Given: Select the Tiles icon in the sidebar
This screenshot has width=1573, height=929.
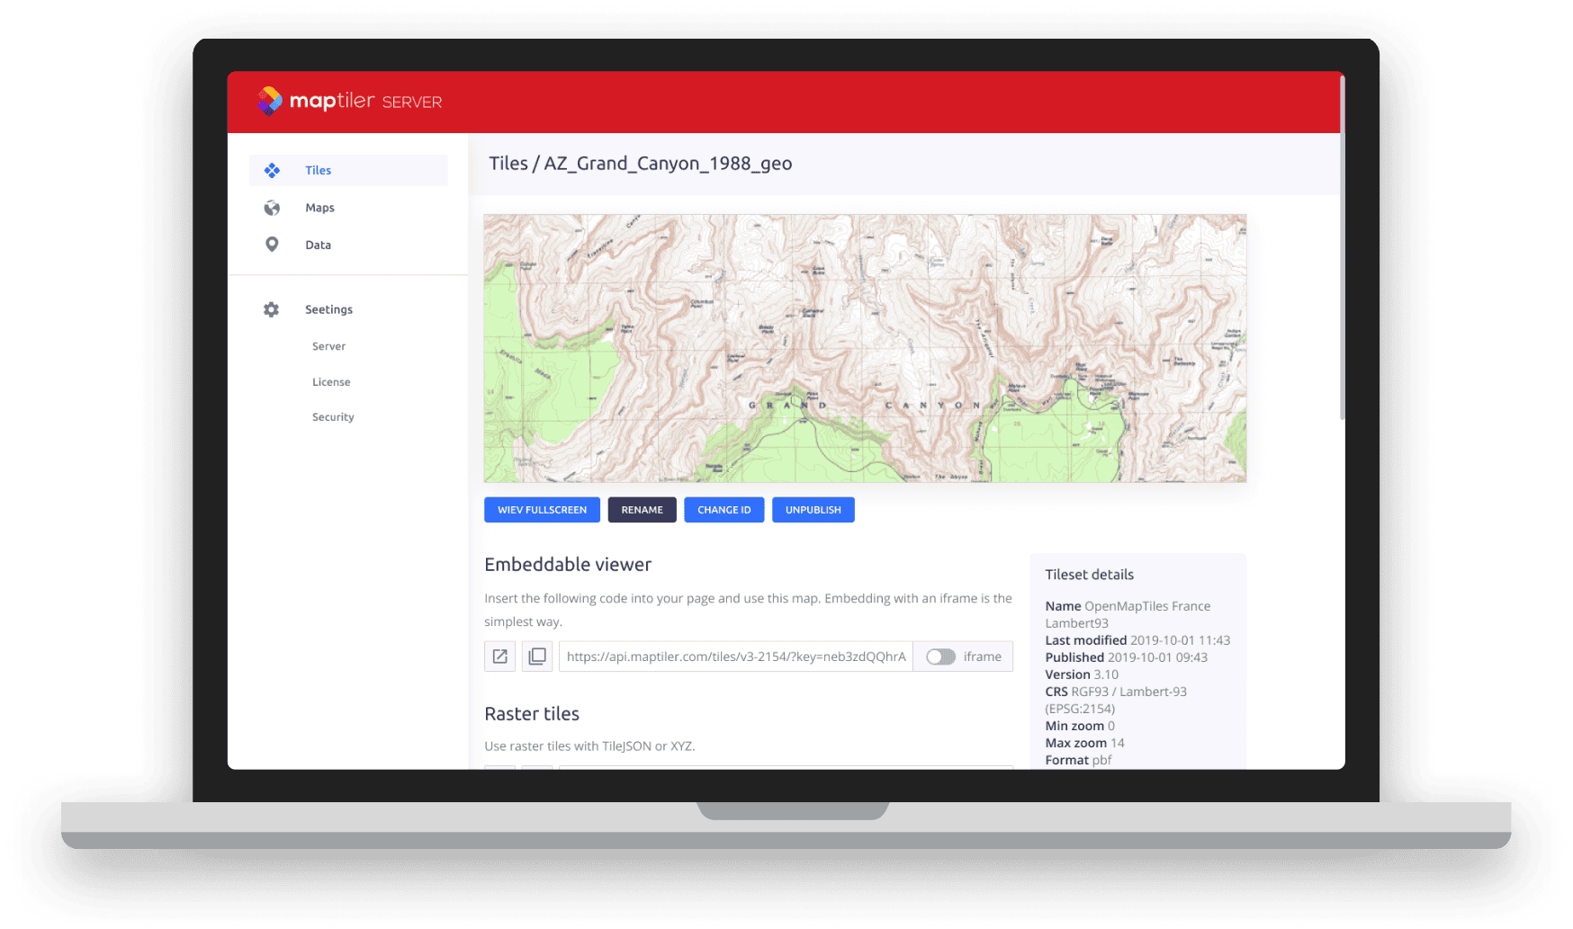Looking at the screenshot, I should pos(272,170).
